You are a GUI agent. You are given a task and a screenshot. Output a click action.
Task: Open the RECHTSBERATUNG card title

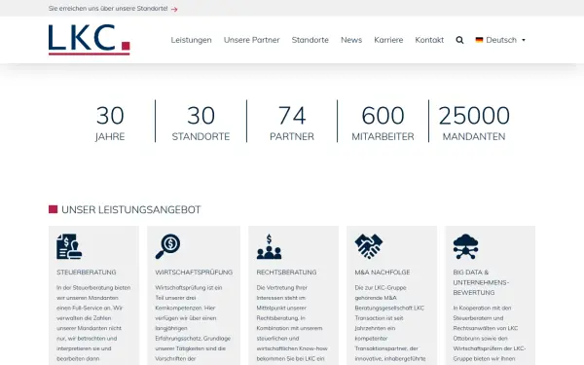[286, 273]
